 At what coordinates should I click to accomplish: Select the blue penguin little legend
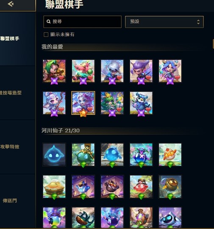coord(141,103)
